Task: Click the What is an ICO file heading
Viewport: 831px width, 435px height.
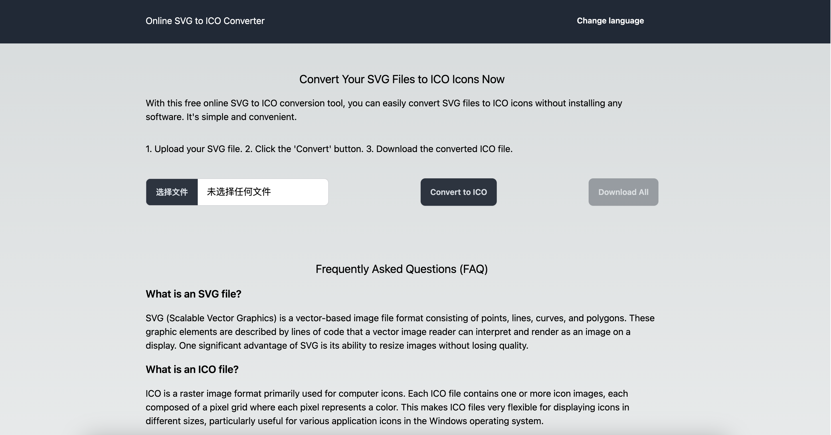Action: click(x=192, y=369)
